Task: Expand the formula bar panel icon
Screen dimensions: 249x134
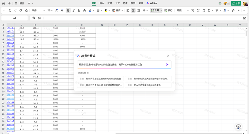Action: (x=244, y=18)
